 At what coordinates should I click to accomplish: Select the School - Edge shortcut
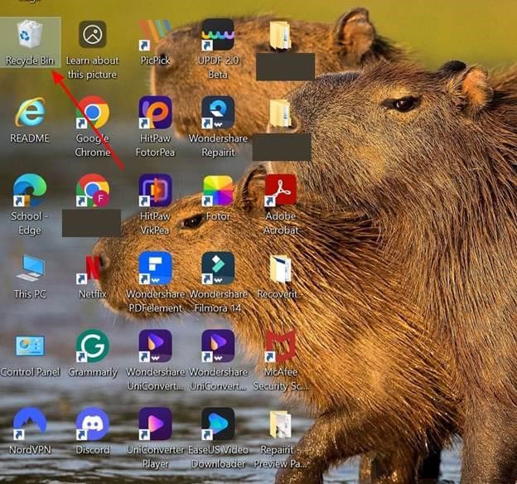(30, 191)
